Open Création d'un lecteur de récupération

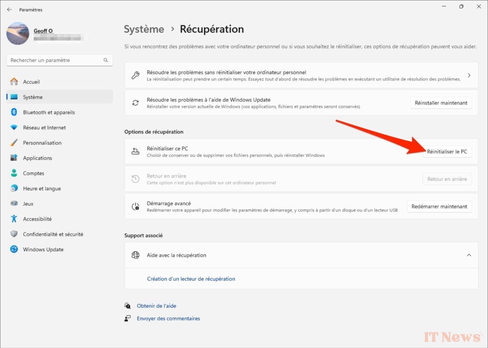click(191, 279)
